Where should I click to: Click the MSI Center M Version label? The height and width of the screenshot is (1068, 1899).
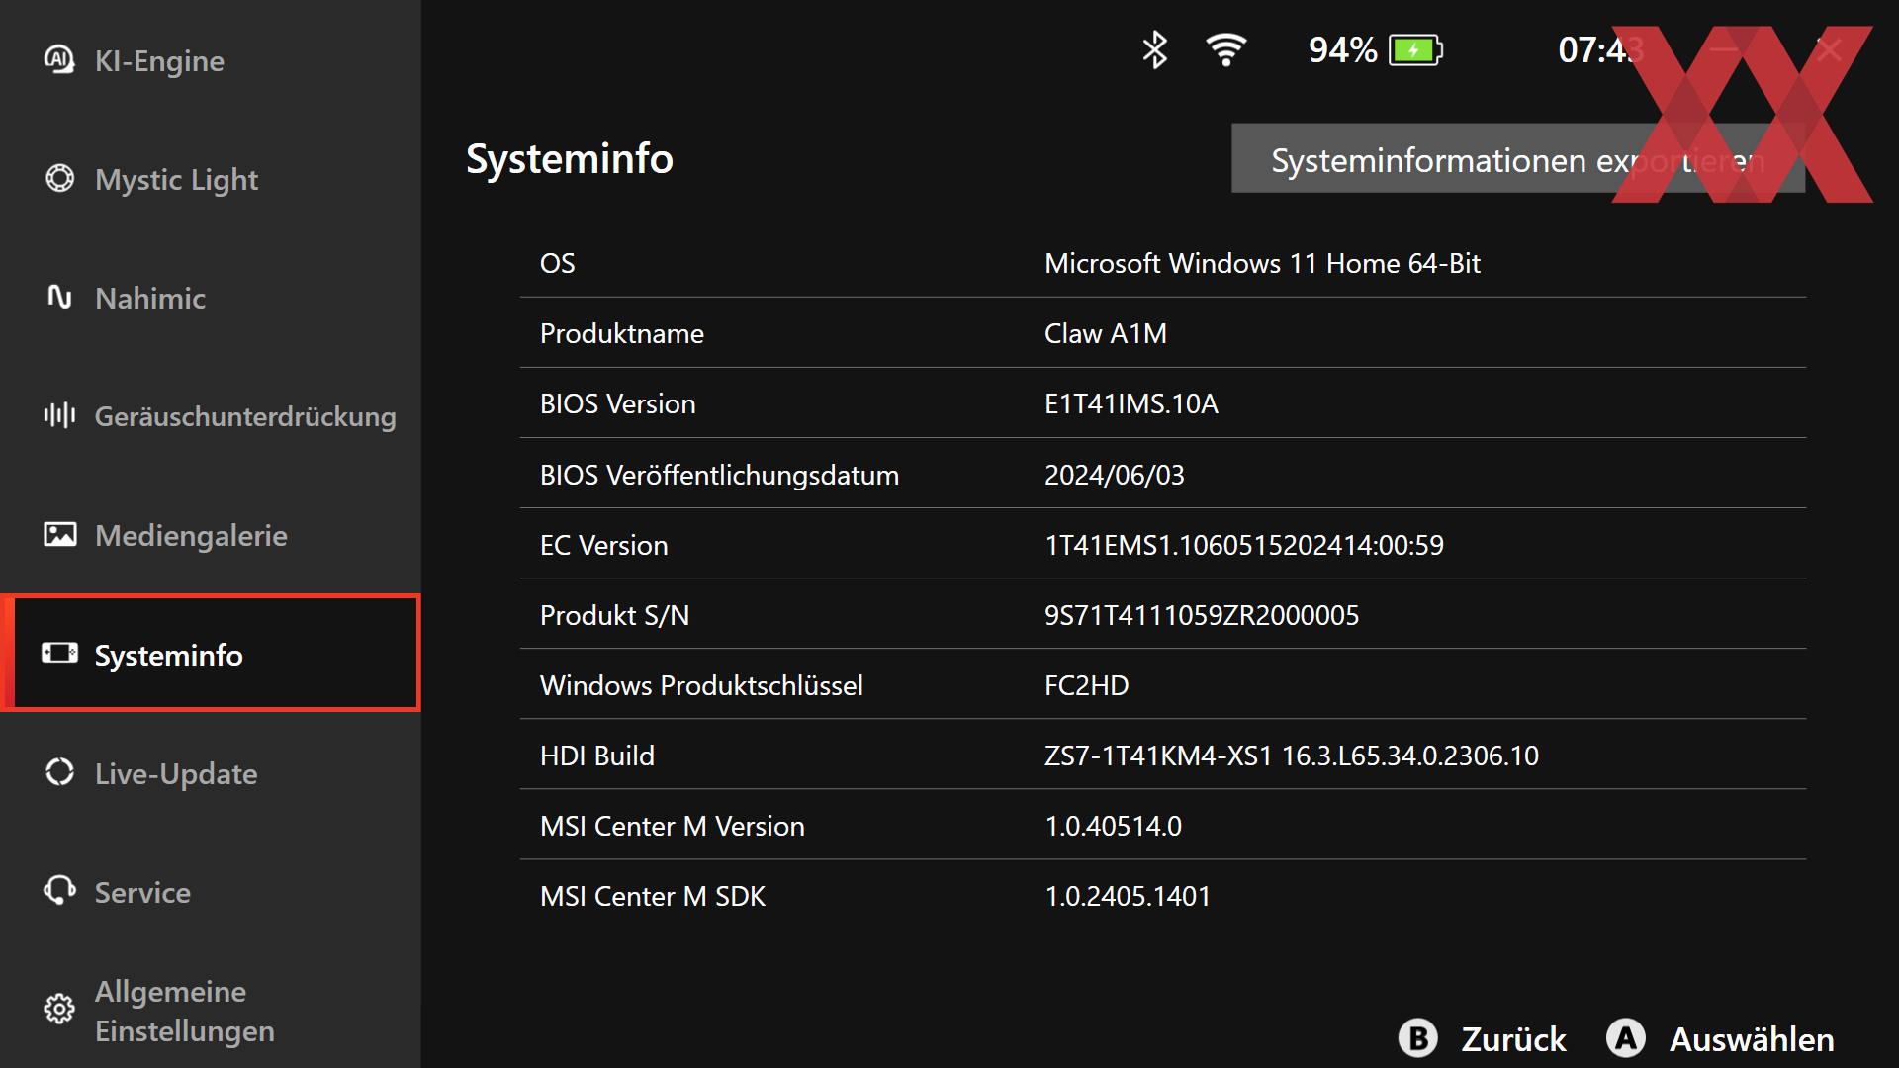click(672, 826)
